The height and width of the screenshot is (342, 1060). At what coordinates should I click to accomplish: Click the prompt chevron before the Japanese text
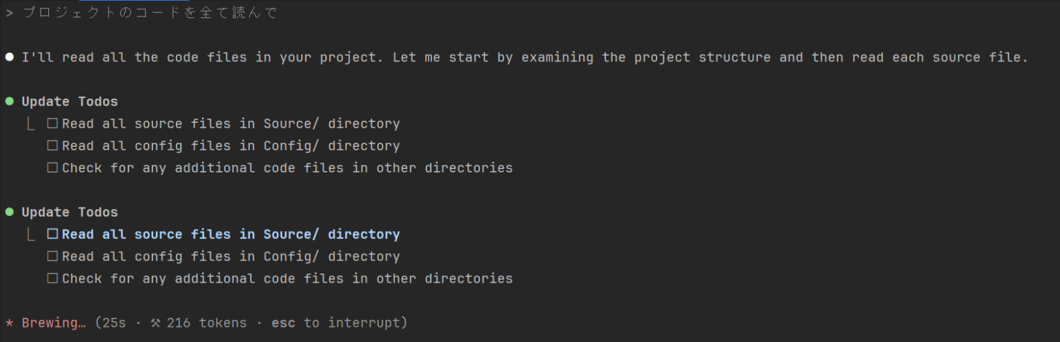point(9,13)
